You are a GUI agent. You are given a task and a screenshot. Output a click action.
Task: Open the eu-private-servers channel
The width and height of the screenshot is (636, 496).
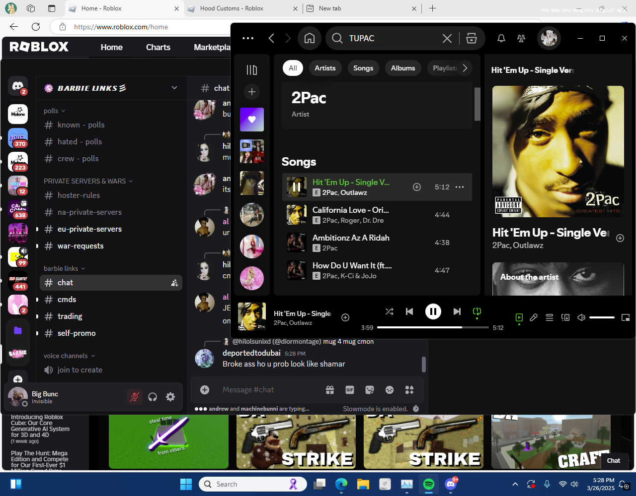(x=111, y=229)
